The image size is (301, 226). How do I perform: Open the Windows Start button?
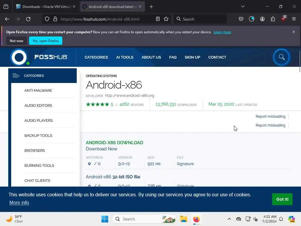[105, 219]
